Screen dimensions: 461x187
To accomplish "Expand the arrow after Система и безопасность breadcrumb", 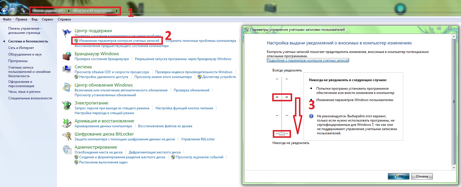I will [x=117, y=11].
